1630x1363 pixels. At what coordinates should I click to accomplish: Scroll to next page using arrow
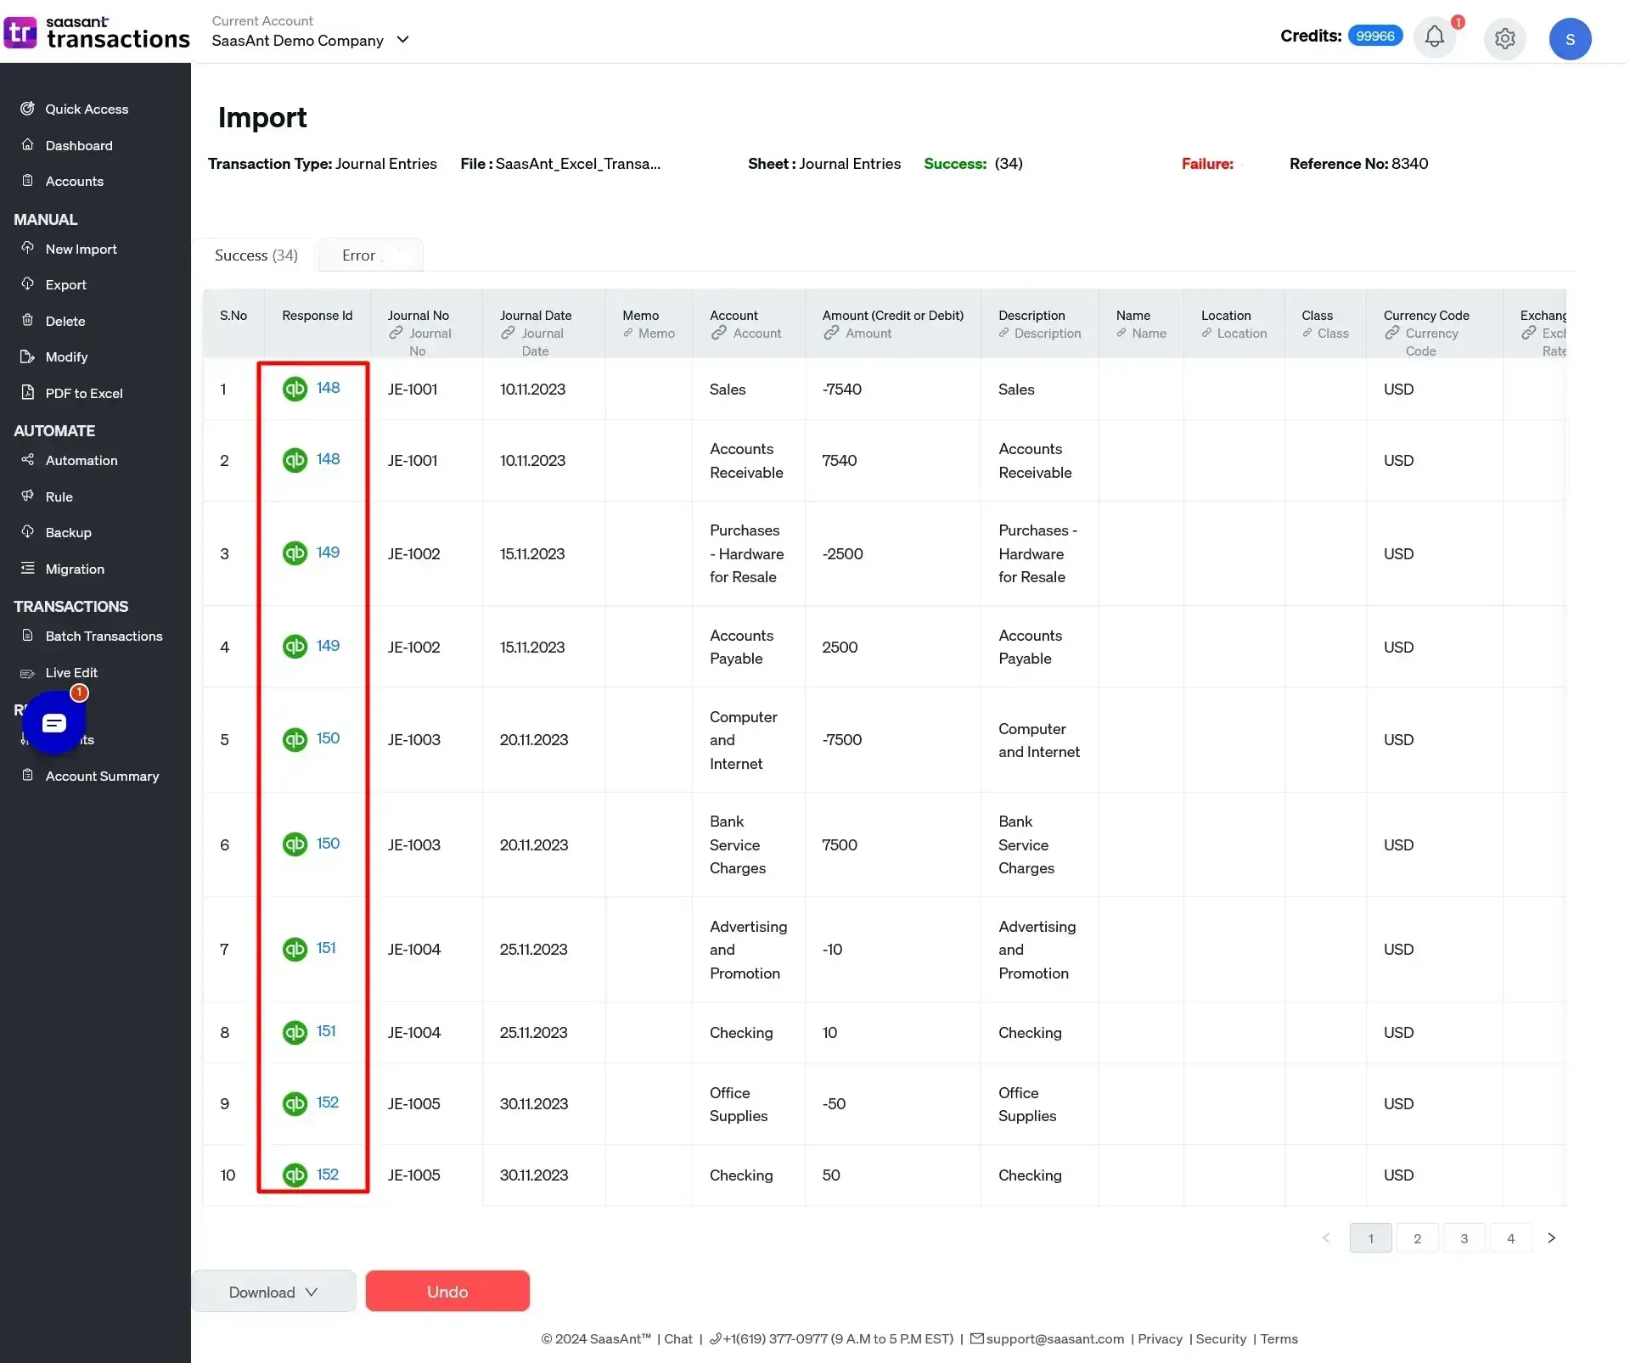pyautogui.click(x=1554, y=1237)
